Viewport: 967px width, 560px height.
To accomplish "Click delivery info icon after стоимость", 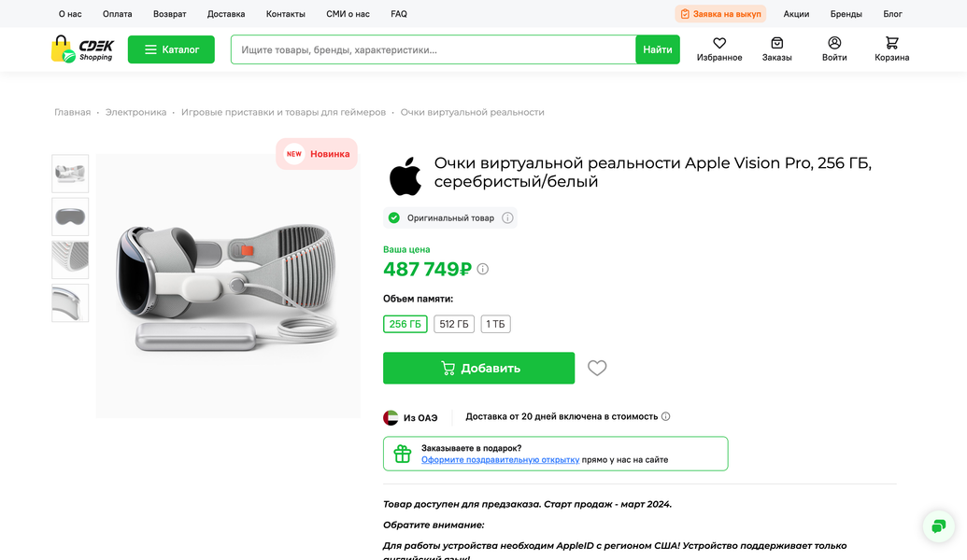I will (x=665, y=416).
